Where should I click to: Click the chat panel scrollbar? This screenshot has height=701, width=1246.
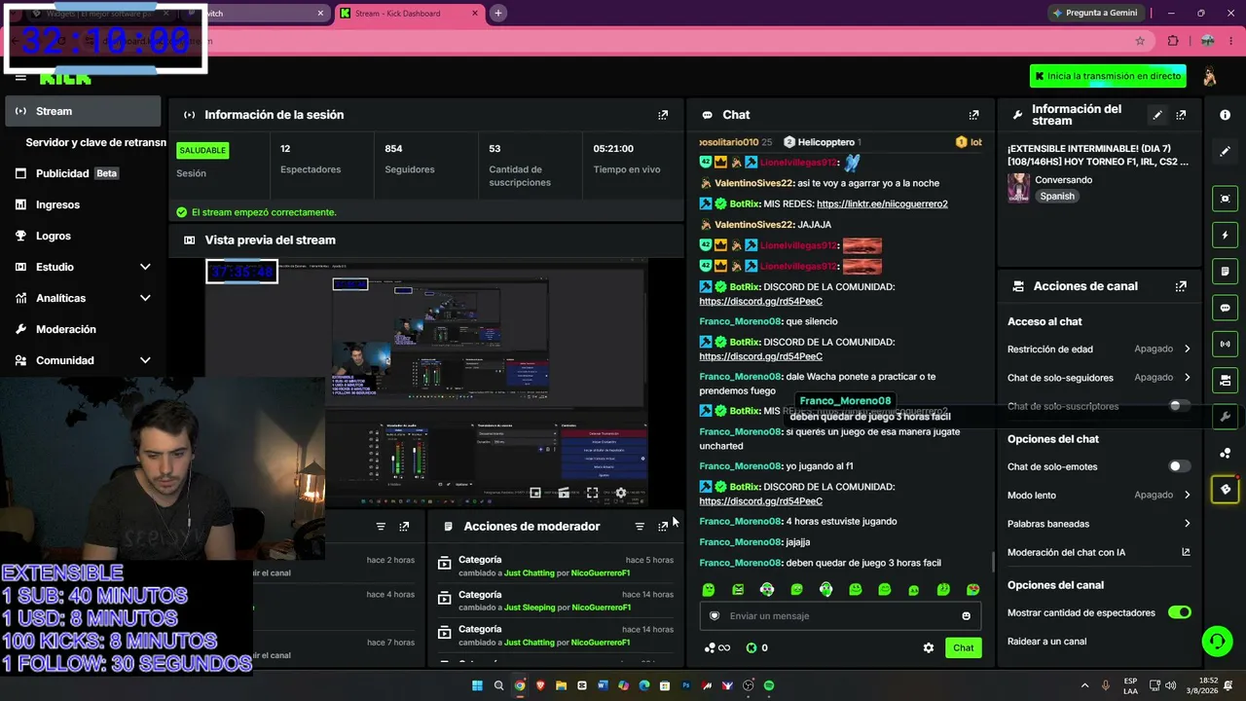pos(993,562)
